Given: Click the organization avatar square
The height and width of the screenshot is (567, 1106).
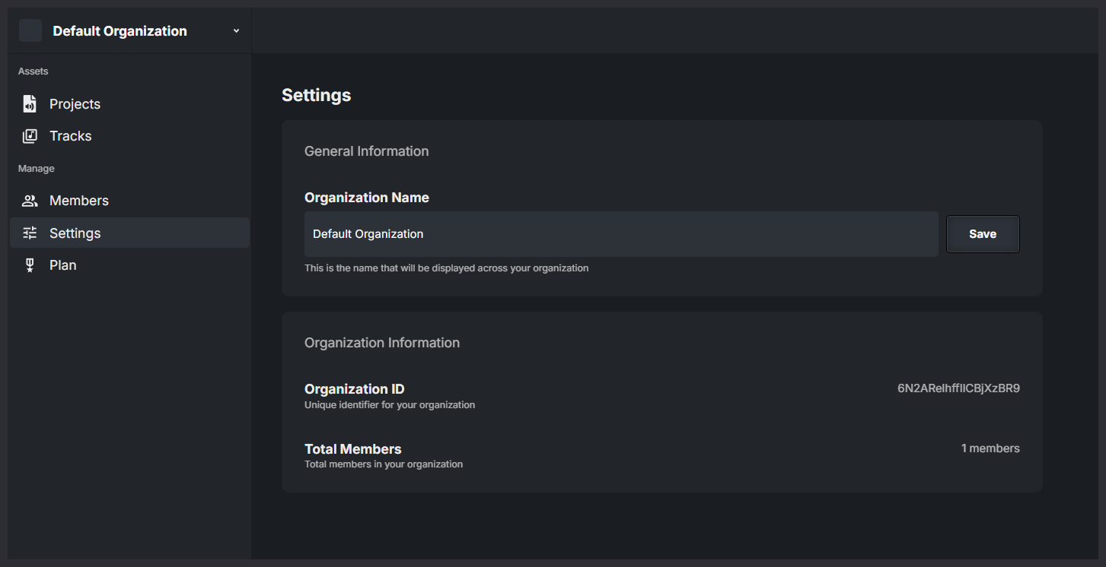Looking at the screenshot, I should pos(30,31).
